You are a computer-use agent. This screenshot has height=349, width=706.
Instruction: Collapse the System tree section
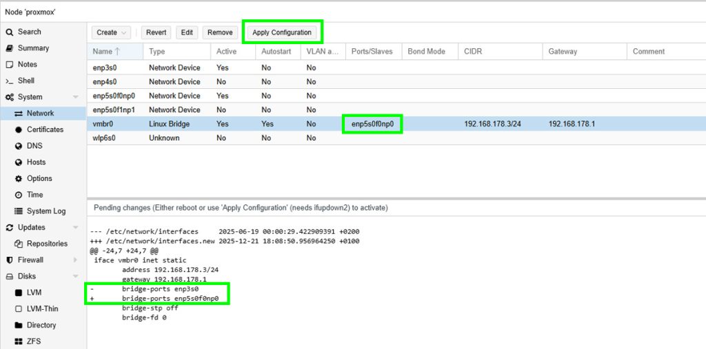(x=75, y=97)
